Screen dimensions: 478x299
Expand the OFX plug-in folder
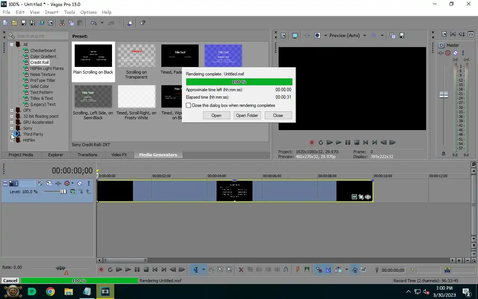tap(12, 110)
